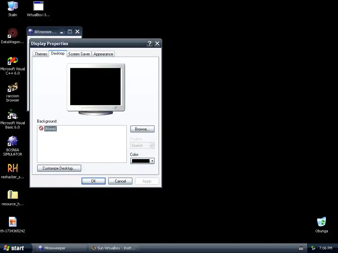This screenshot has width=338, height=253.
Task: Select the th-1734365242 image file icon
Action: tap(13, 222)
